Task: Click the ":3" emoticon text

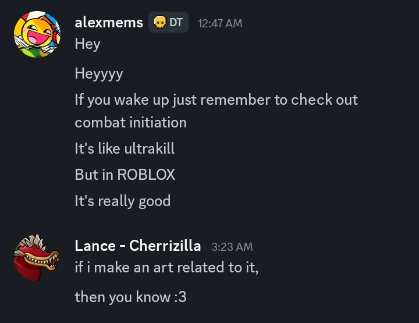Action: [180, 297]
